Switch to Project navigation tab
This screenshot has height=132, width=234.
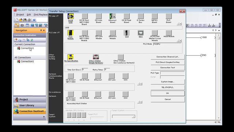point(30,99)
